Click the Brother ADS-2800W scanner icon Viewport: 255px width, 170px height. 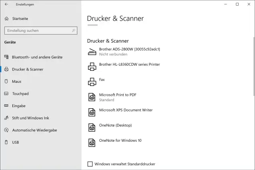(92, 51)
